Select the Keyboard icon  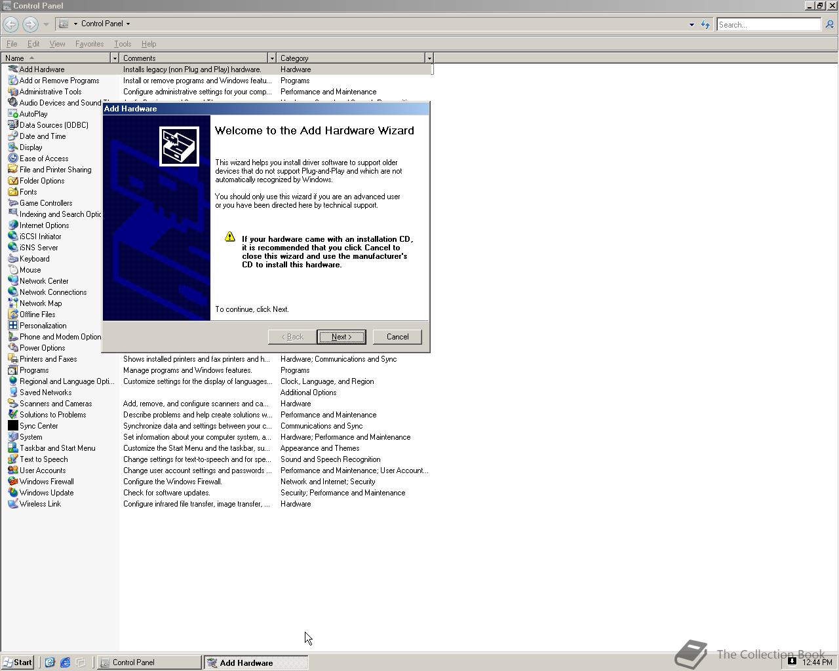click(x=12, y=259)
